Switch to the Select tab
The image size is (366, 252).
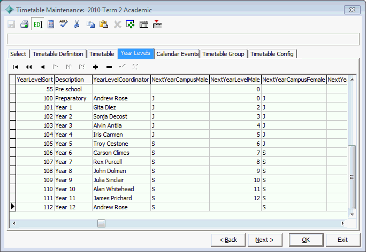pyautogui.click(x=18, y=54)
